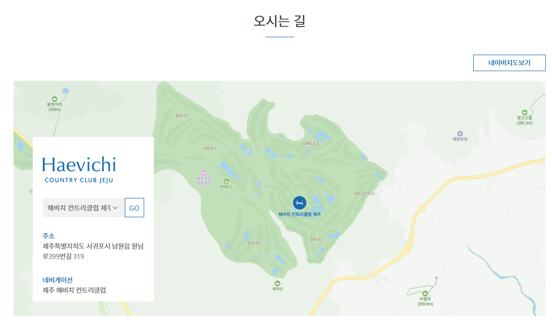Viewport: 552px width, 330px height.
Task: Click the 물영아리 (508m) mountain icon
Action: (55, 99)
